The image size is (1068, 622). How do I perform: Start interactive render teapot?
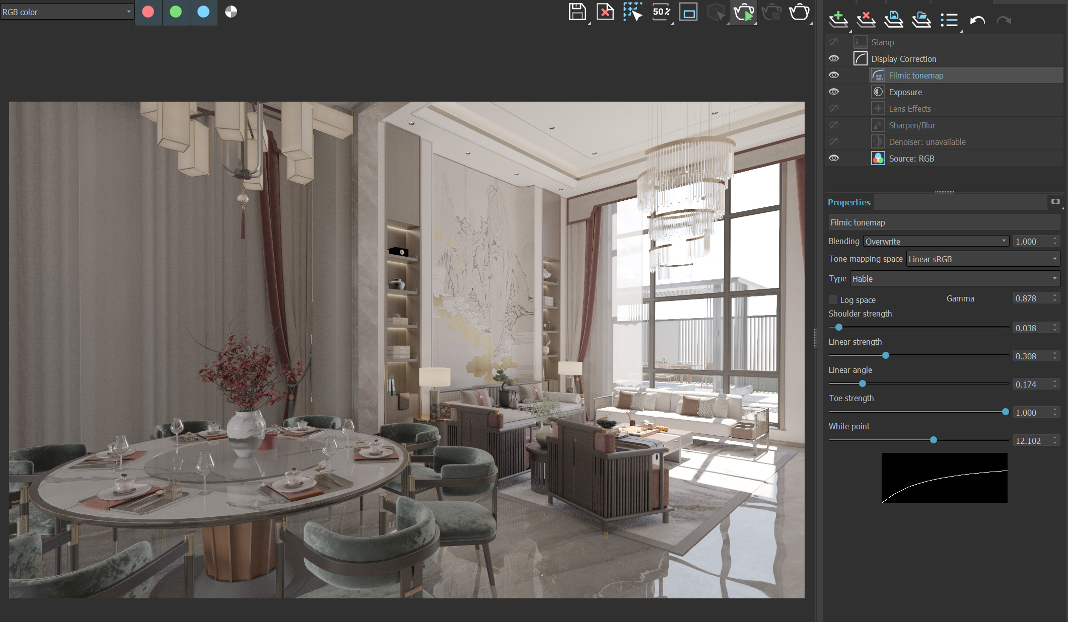[744, 12]
